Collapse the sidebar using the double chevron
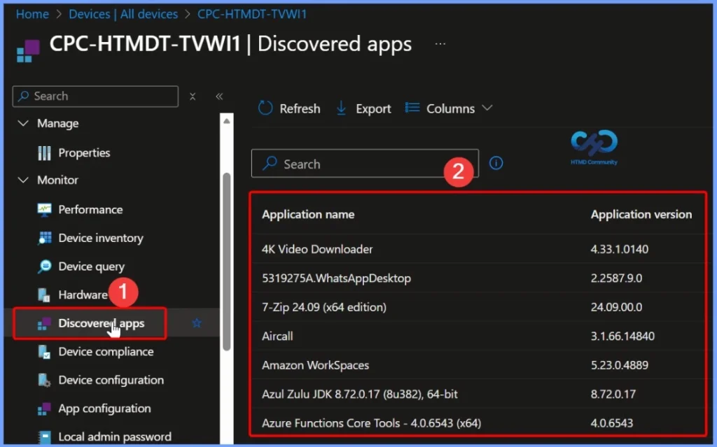 (x=219, y=96)
